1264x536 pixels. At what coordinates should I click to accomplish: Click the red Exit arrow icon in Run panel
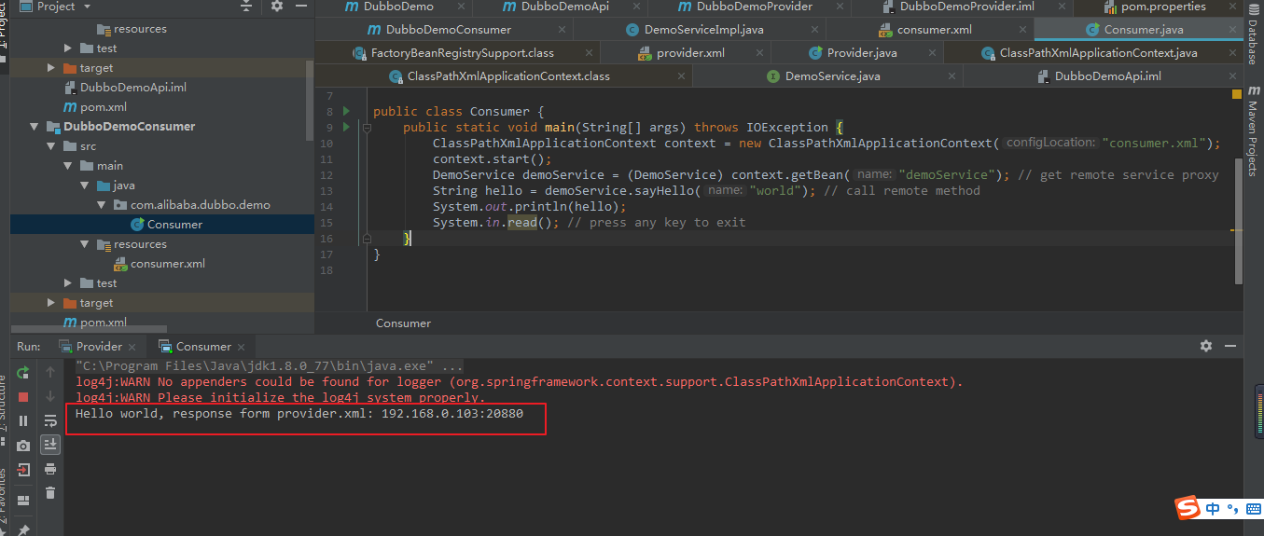coord(23,470)
